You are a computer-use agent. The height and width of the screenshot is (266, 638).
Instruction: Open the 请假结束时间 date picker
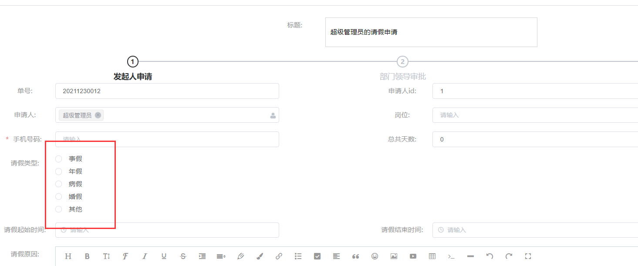[x=535, y=230]
